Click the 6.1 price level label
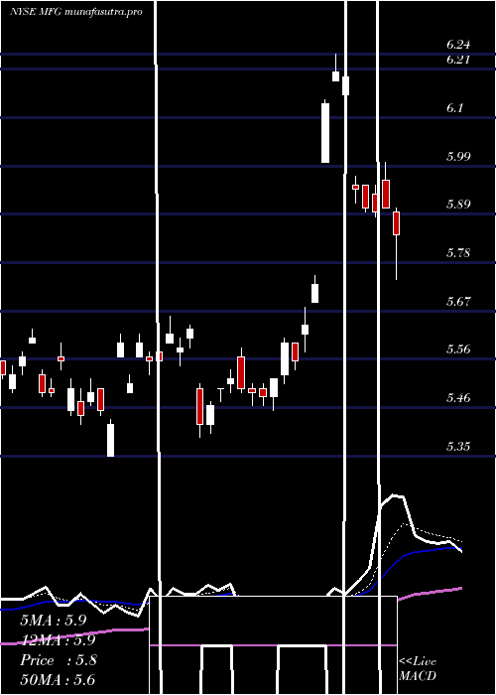Viewport: 496px width, 695px height. pyautogui.click(x=454, y=107)
